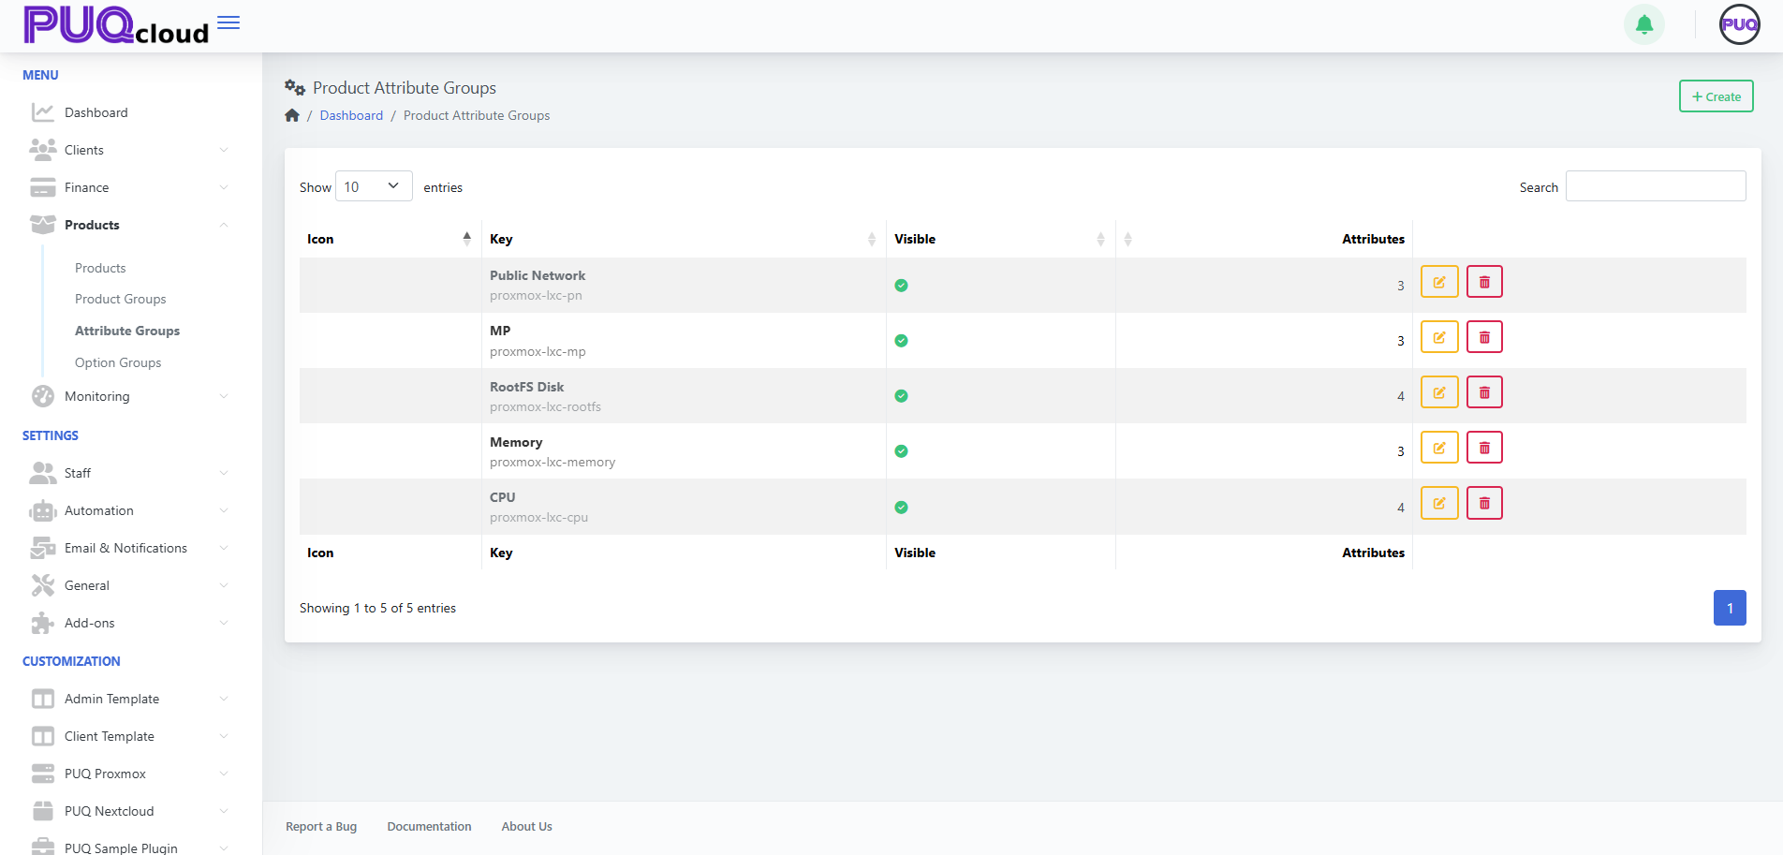Expand the Finance menu chevron
Viewport: 1783px width, 855px height.
[x=224, y=187]
